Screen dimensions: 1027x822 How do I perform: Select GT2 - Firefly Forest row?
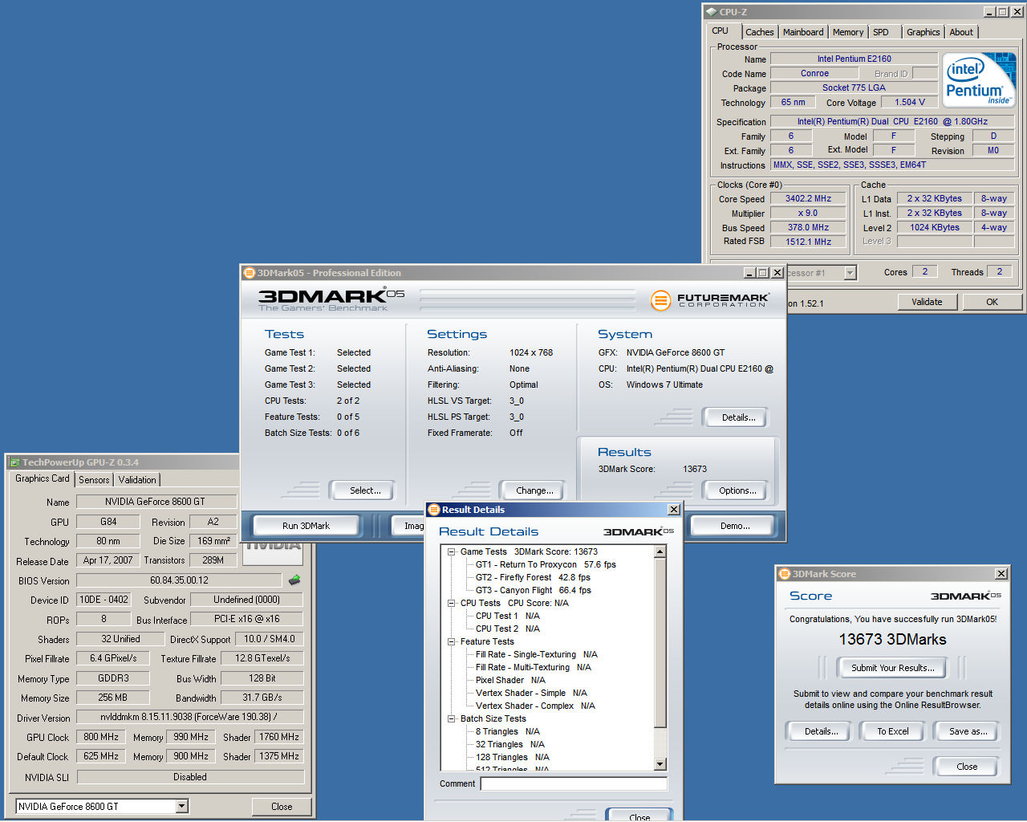point(533,577)
